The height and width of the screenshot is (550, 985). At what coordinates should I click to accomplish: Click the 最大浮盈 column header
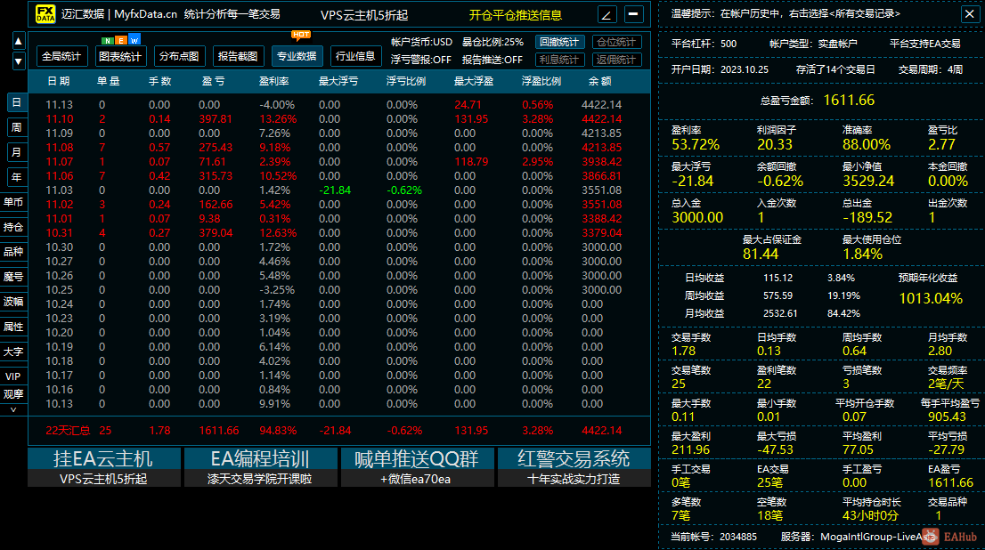point(474,81)
